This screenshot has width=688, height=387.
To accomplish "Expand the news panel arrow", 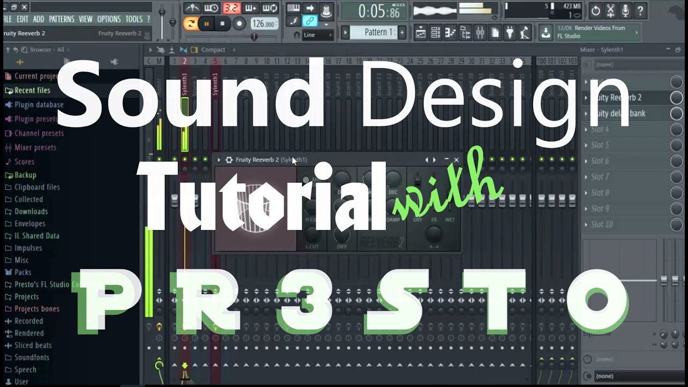I will (x=637, y=32).
